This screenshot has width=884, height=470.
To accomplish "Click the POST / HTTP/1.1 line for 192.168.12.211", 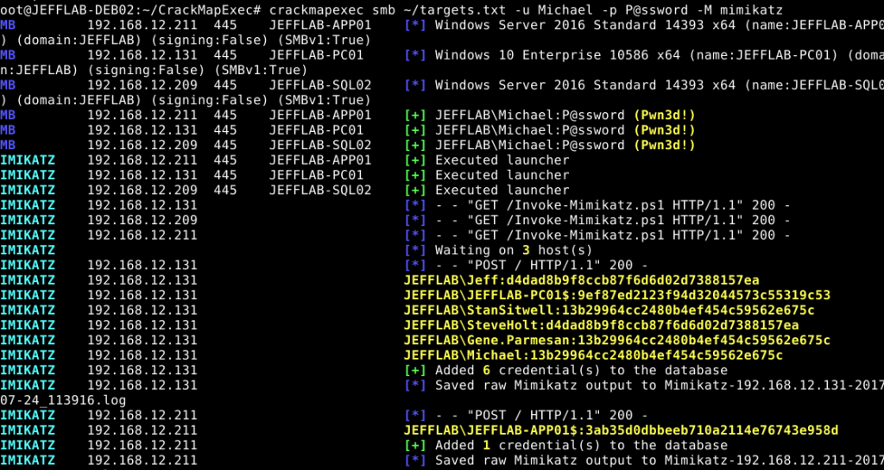I will tap(526, 416).
